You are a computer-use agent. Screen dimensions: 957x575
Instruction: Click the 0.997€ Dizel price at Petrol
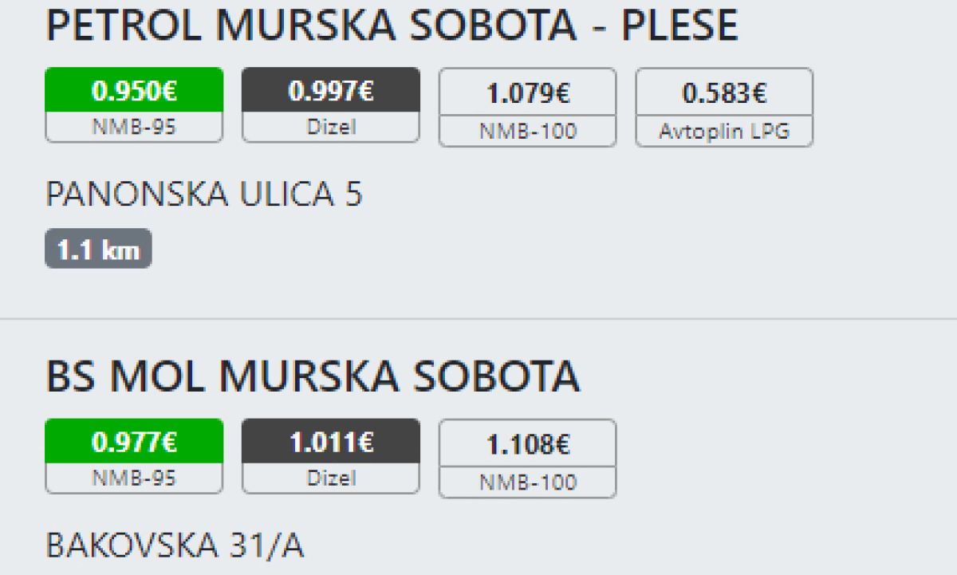click(331, 93)
